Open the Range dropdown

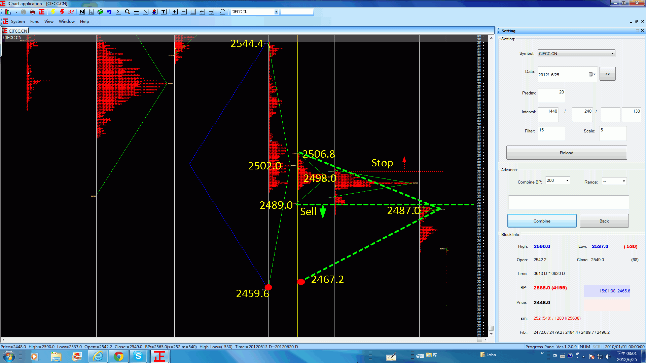tap(624, 181)
